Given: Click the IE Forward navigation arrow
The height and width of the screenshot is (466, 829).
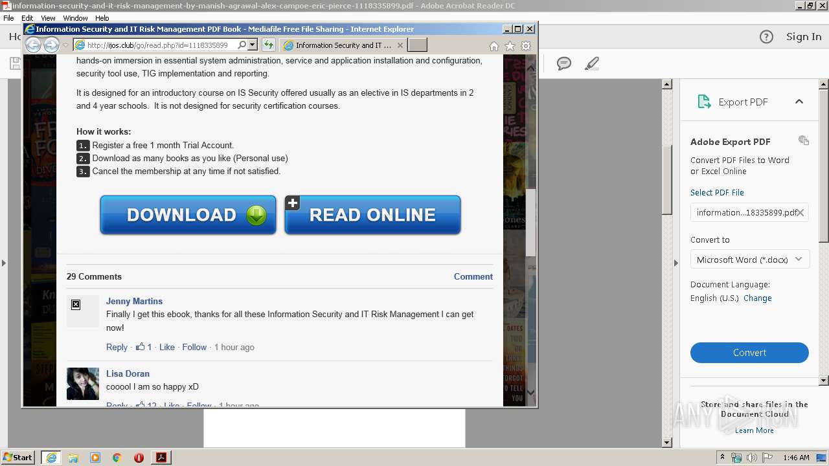Looking at the screenshot, I should (x=51, y=45).
